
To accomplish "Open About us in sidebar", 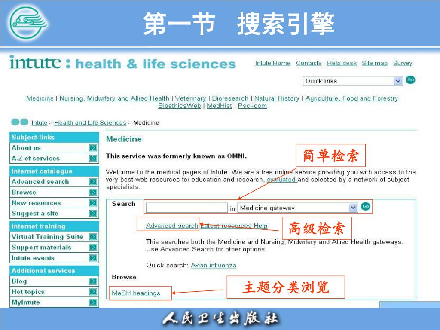I will tap(54, 148).
